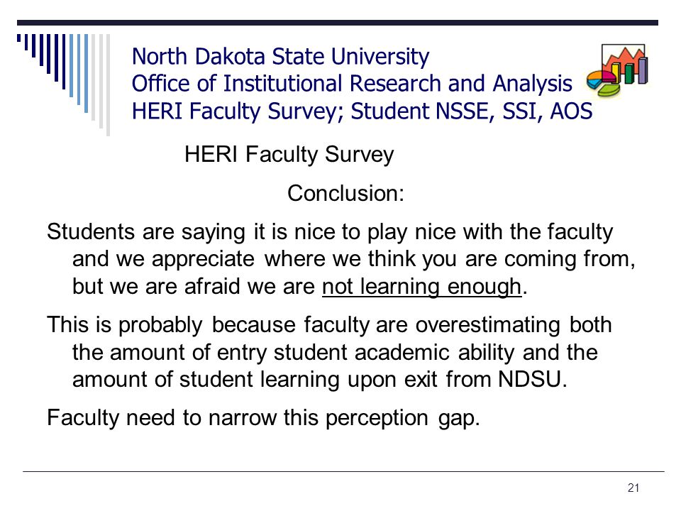Click the underlined 'not learning enough' text

pyautogui.click(x=421, y=287)
